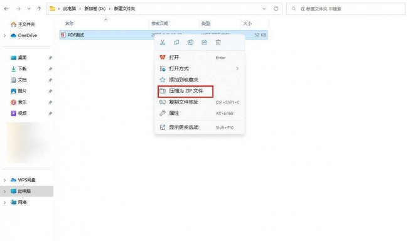The height and width of the screenshot is (241, 408).
Task: Open the address bar history dropdown
Action: coord(264,9)
